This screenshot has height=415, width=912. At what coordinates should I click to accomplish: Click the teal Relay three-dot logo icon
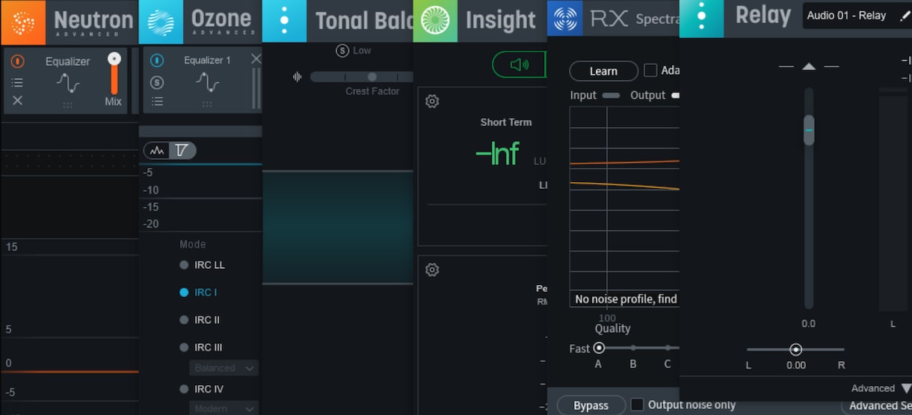[701, 19]
